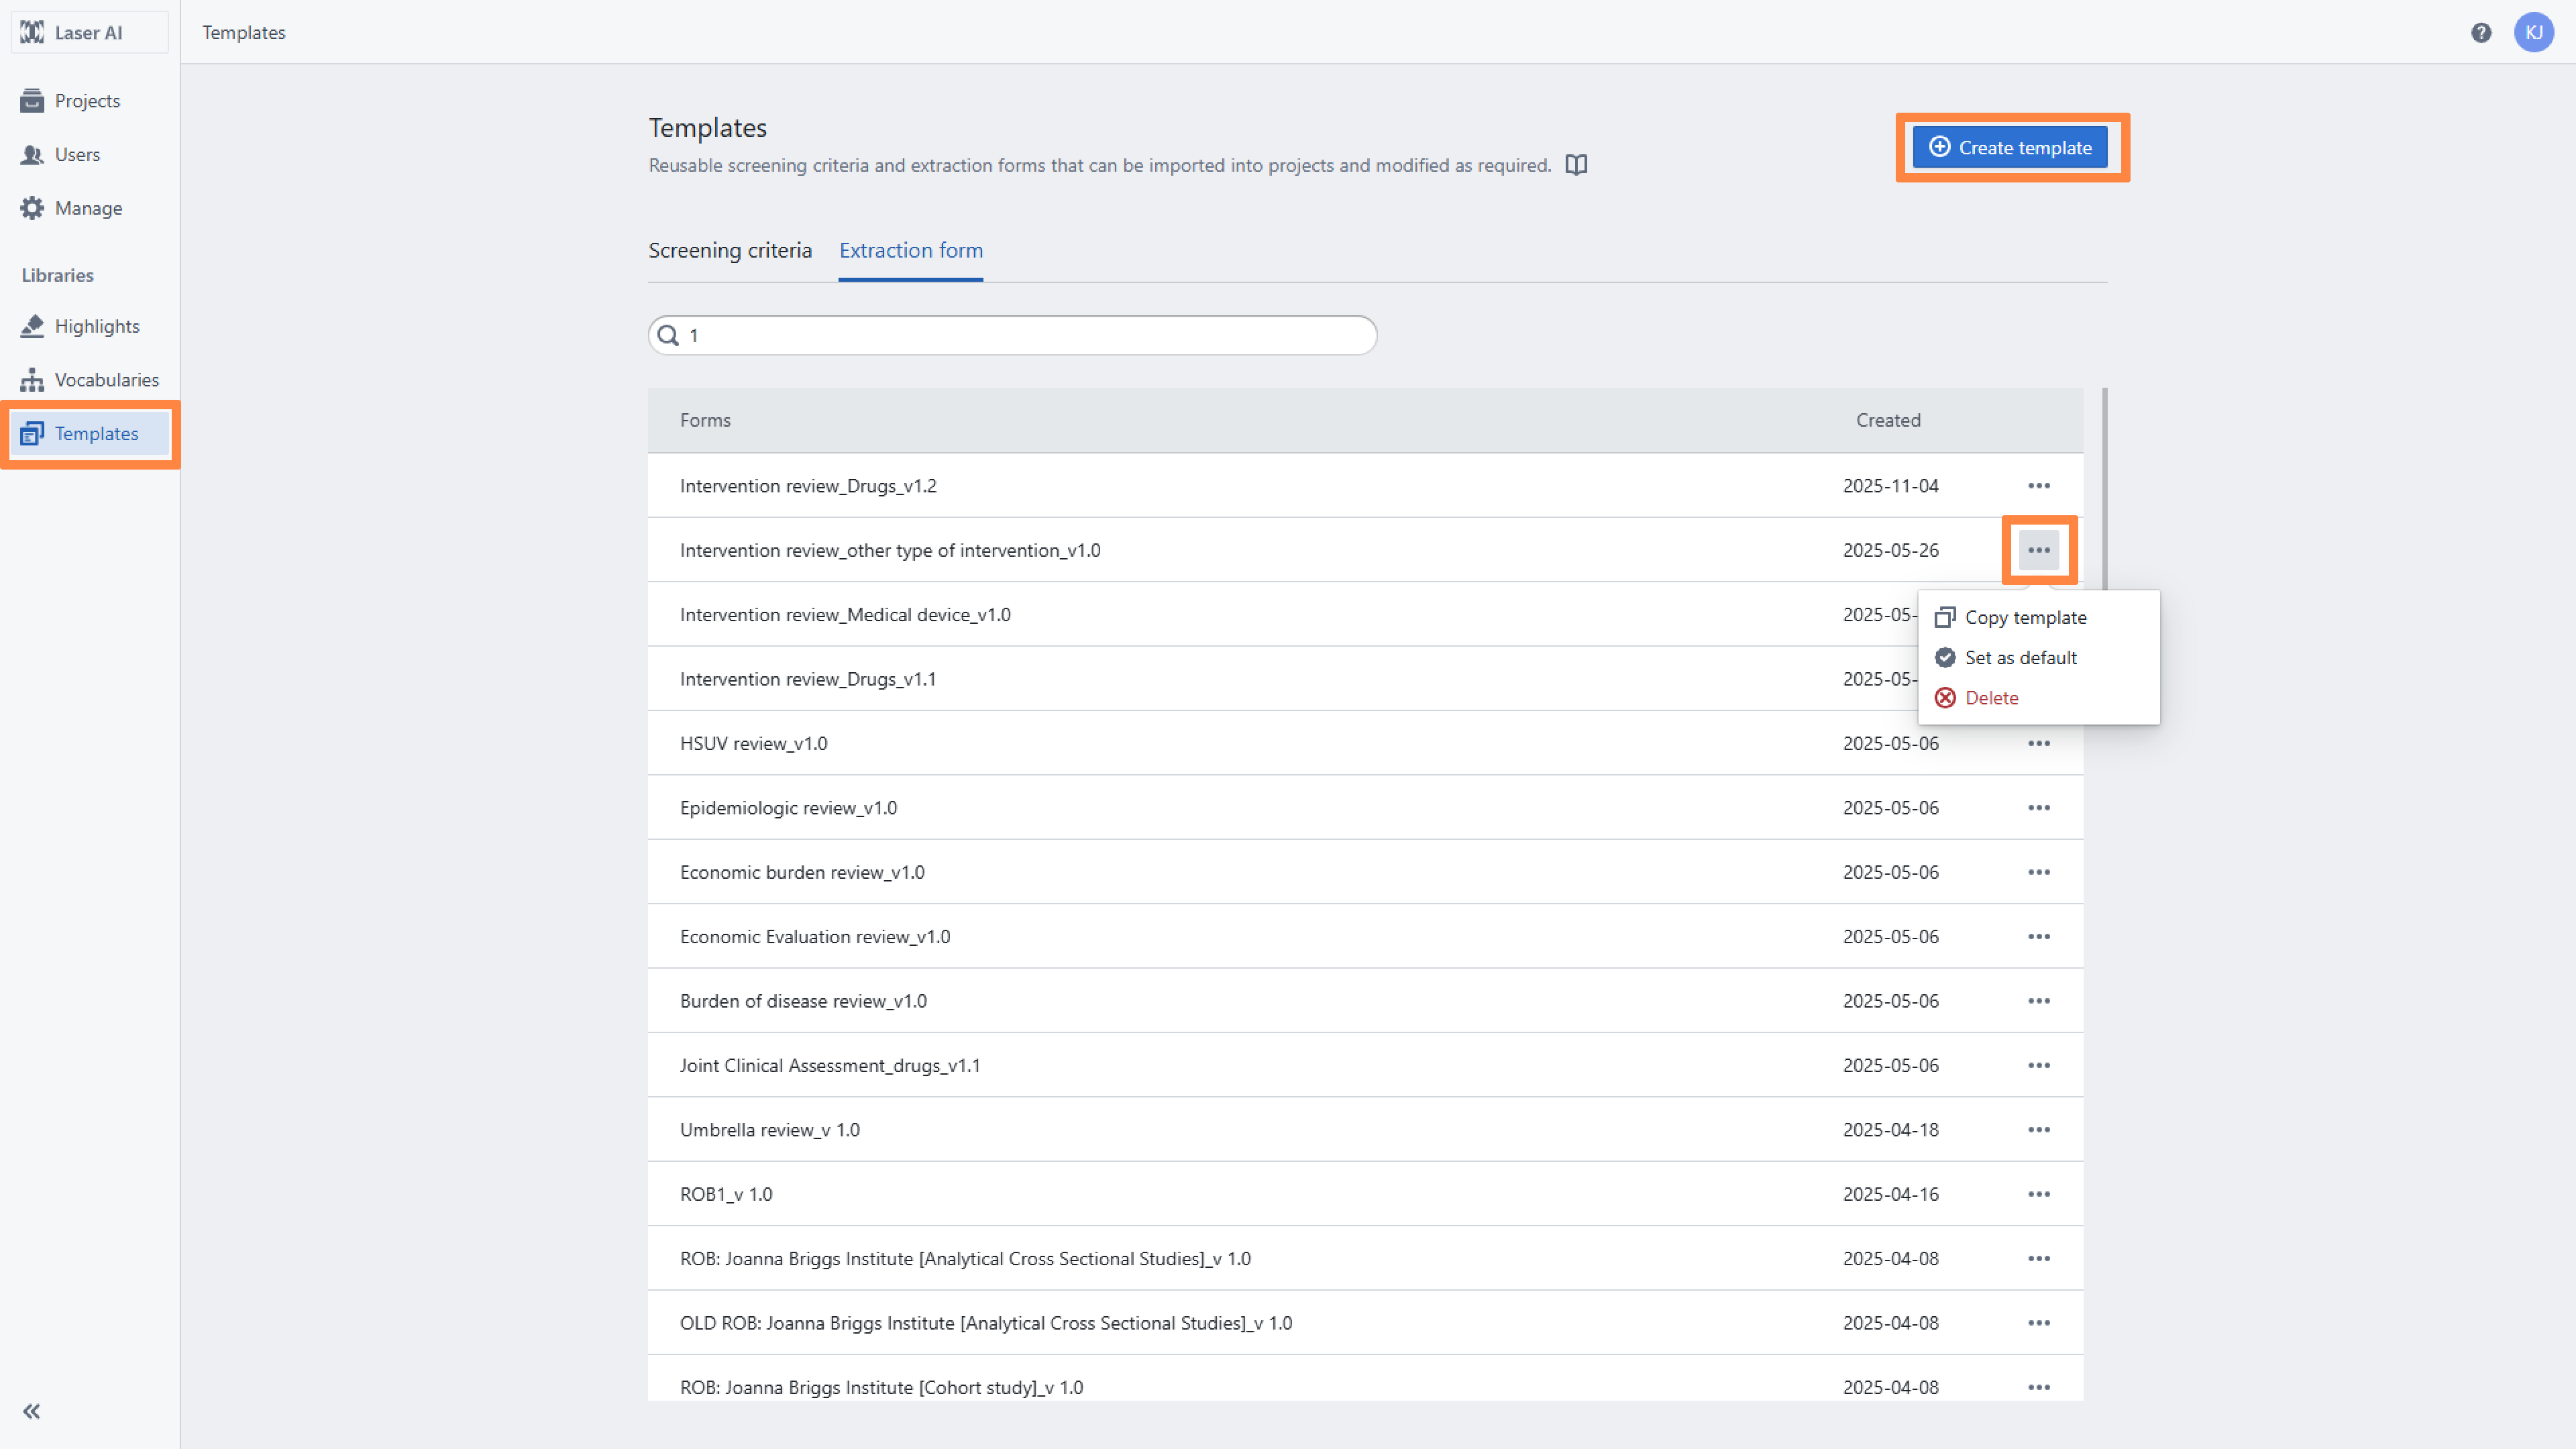Choose Copy template from context menu
2576x1449 pixels.
point(2025,618)
